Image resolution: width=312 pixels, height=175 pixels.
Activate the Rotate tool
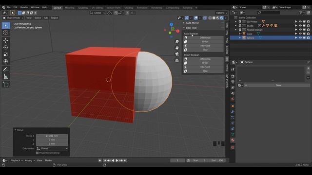click(x=5, y=48)
